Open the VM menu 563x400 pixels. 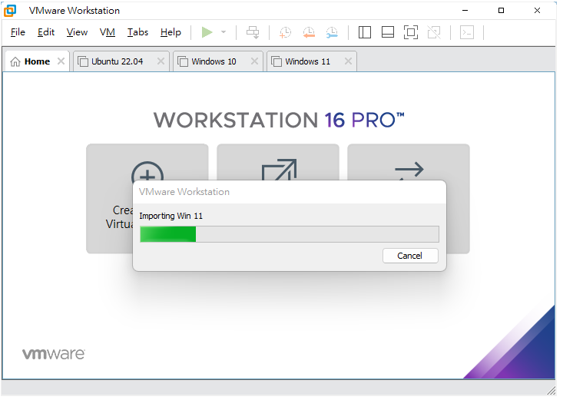click(x=108, y=32)
